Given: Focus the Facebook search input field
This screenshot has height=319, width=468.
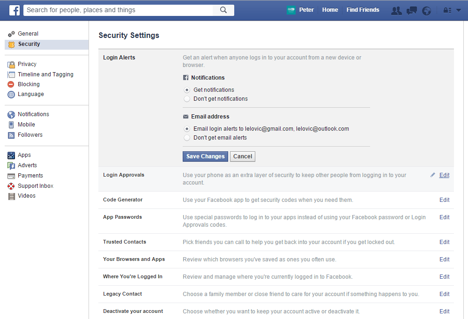Looking at the screenshot, I should point(118,10).
